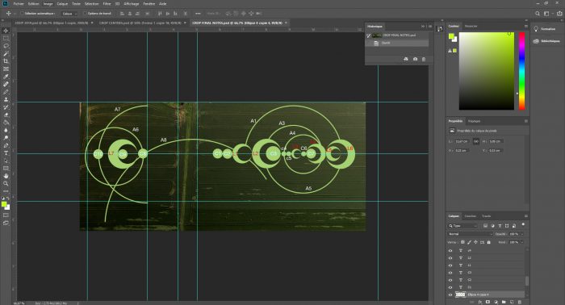
Task: Open the Filtre menu
Action: coord(107,3)
